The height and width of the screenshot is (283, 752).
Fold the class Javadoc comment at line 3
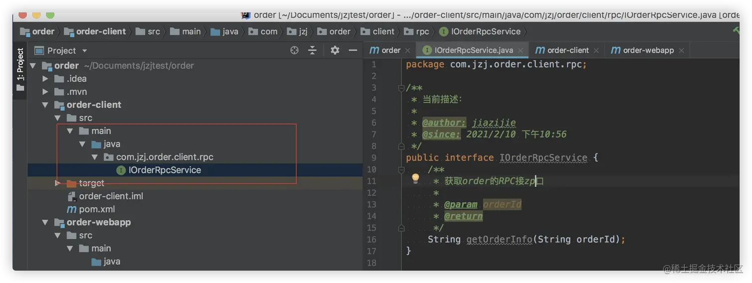coord(401,88)
